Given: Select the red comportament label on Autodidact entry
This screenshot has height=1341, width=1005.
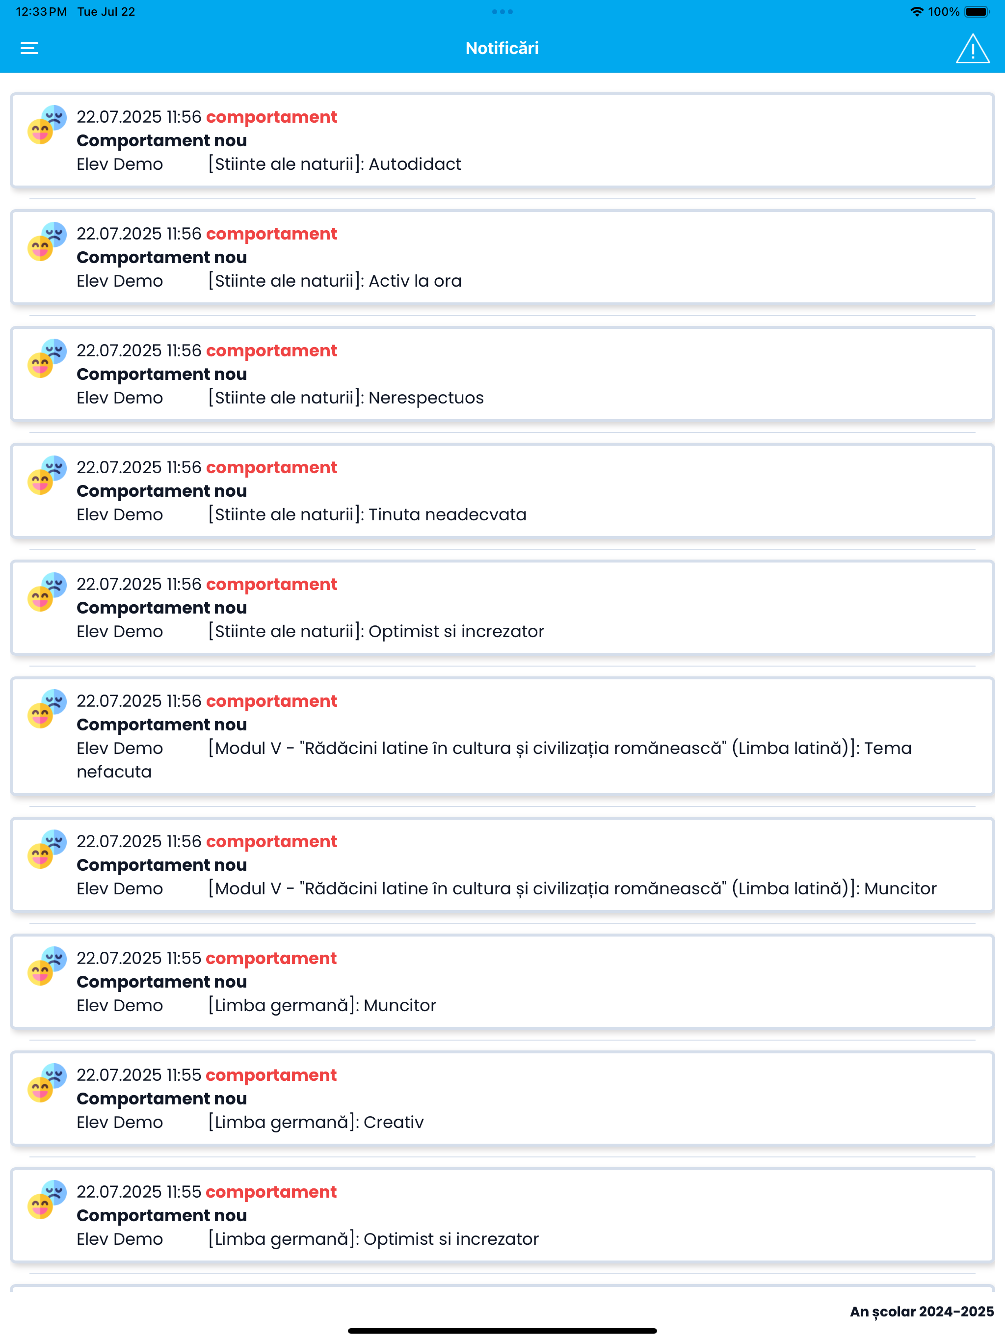Looking at the screenshot, I should pyautogui.click(x=271, y=116).
